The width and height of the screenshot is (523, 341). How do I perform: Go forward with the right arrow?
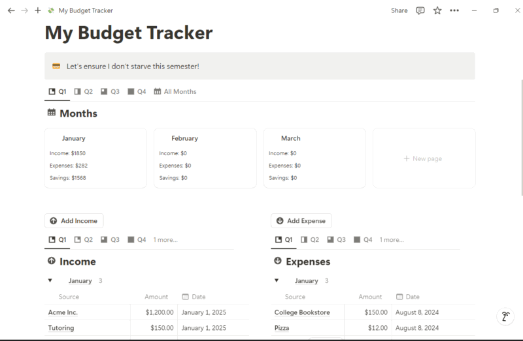click(24, 10)
